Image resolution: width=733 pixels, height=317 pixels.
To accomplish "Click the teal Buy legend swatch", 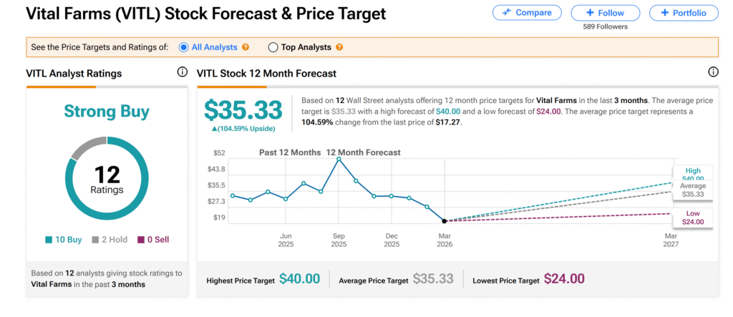I will 48,240.
